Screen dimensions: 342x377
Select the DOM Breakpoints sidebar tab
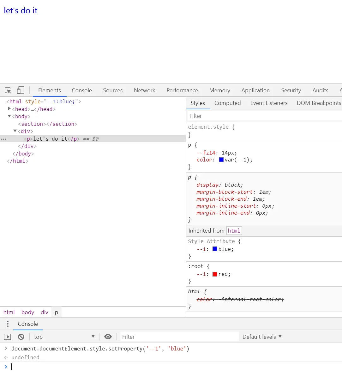click(319, 103)
